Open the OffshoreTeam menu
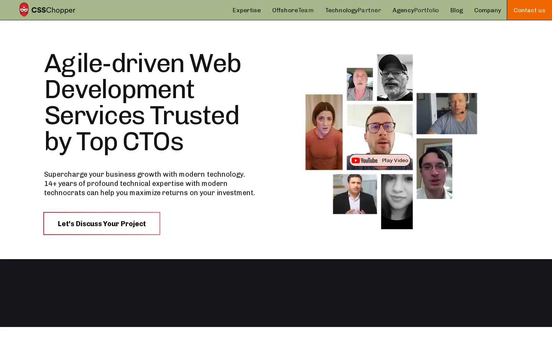 coord(293,10)
